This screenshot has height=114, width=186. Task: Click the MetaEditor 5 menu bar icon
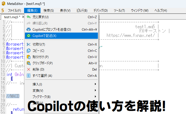(3, 11)
